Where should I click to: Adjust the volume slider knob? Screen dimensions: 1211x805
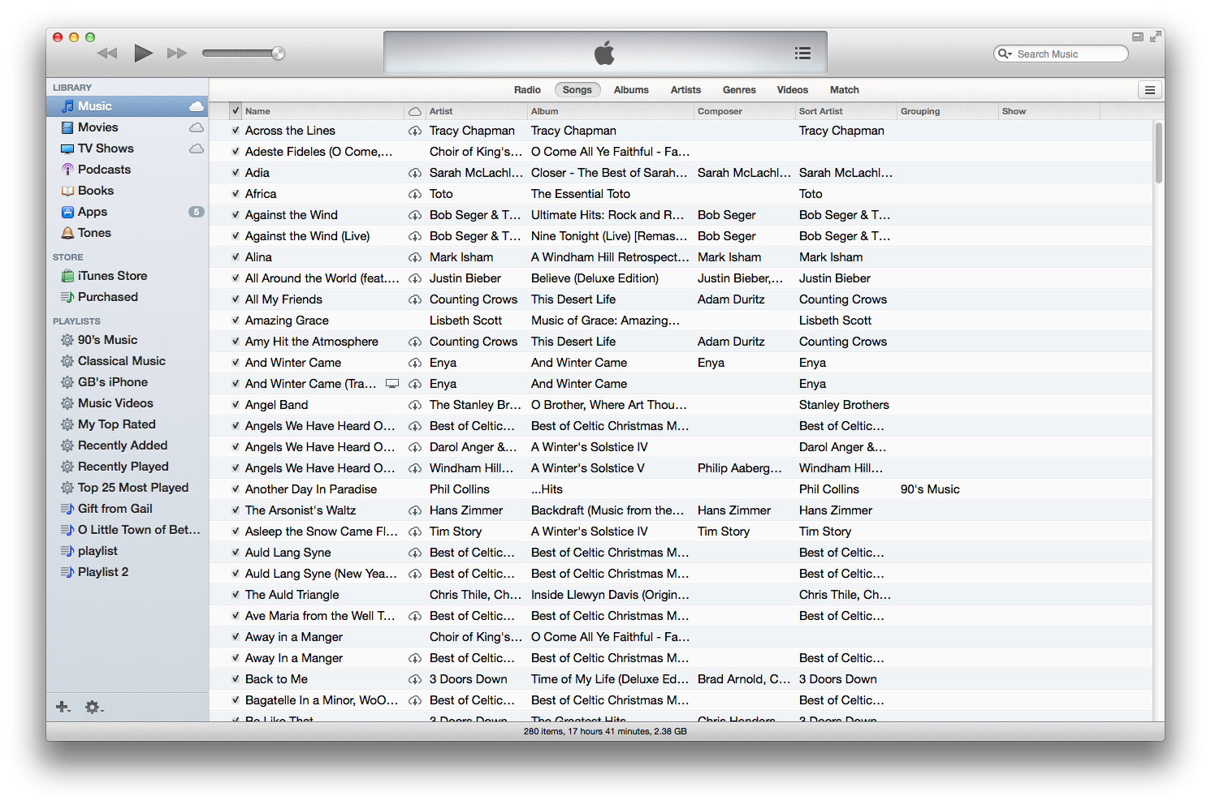point(278,54)
